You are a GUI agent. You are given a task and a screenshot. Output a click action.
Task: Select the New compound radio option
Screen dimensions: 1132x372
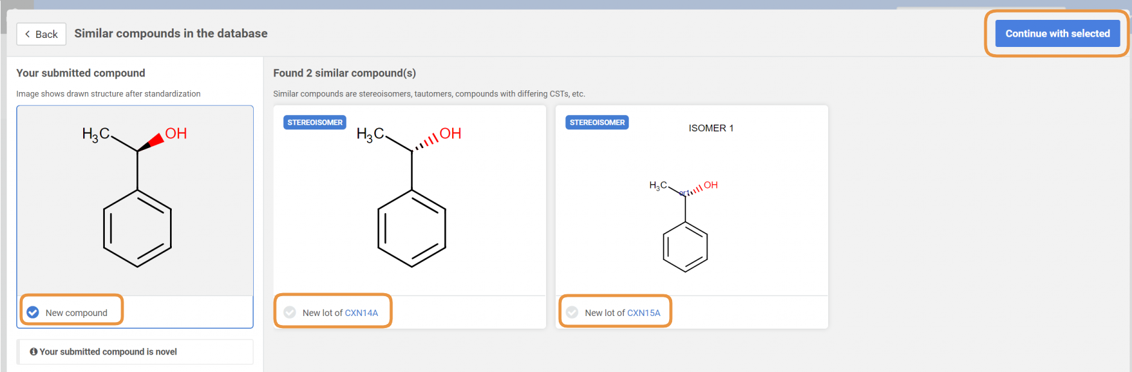[33, 312]
